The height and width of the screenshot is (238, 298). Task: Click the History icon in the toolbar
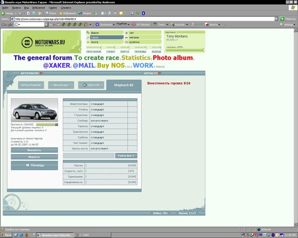pyautogui.click(x=95, y=13)
